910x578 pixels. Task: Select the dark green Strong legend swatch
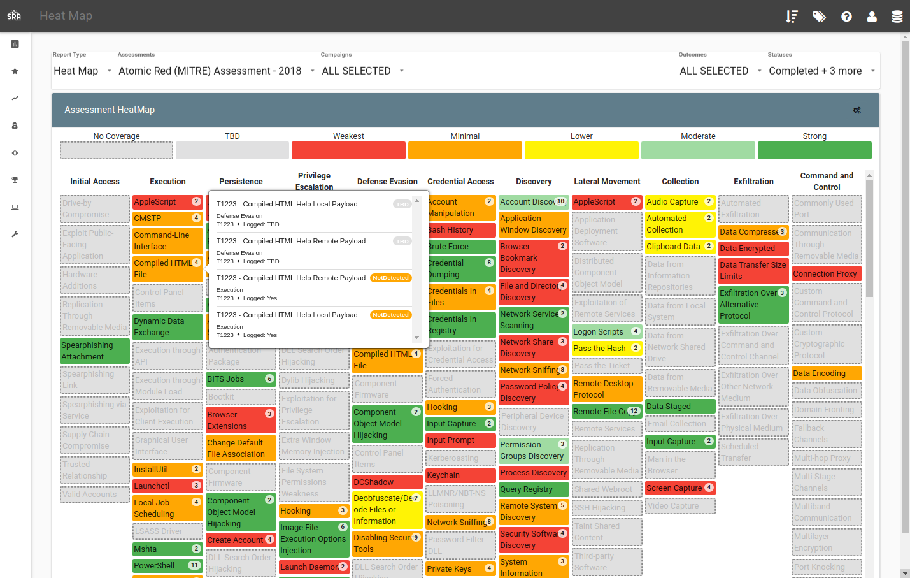click(x=814, y=150)
